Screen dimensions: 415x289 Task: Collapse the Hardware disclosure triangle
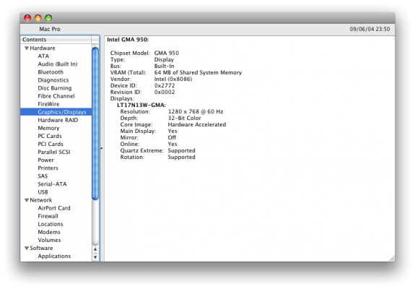coord(27,48)
